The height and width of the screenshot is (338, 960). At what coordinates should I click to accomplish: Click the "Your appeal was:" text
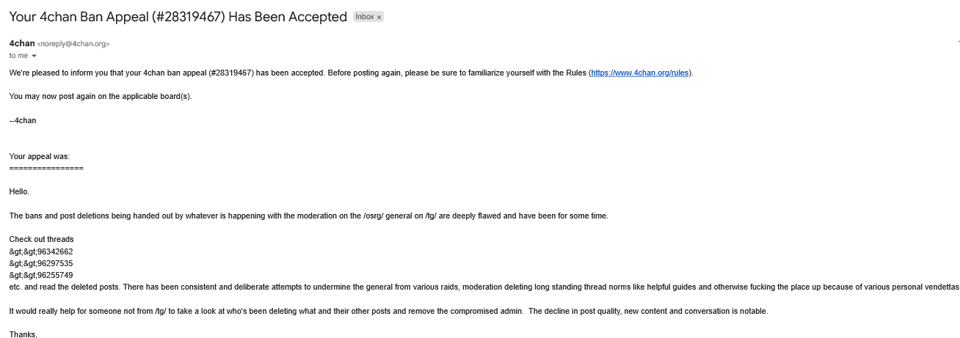40,156
